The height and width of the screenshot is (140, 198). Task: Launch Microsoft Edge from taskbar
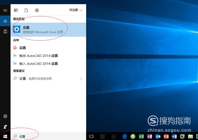tap(125, 137)
